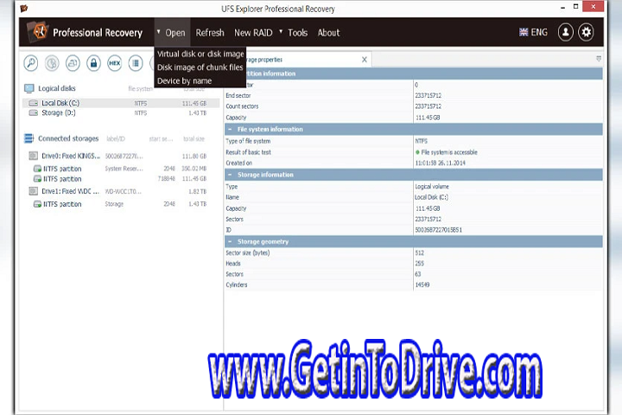The height and width of the screenshot is (415, 622).
Task: Click the 'Type of file system' label
Action: click(x=248, y=141)
